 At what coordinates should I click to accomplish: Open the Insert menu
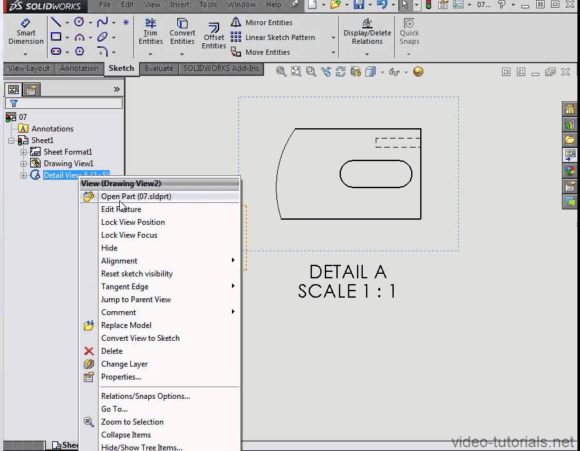coord(180,5)
